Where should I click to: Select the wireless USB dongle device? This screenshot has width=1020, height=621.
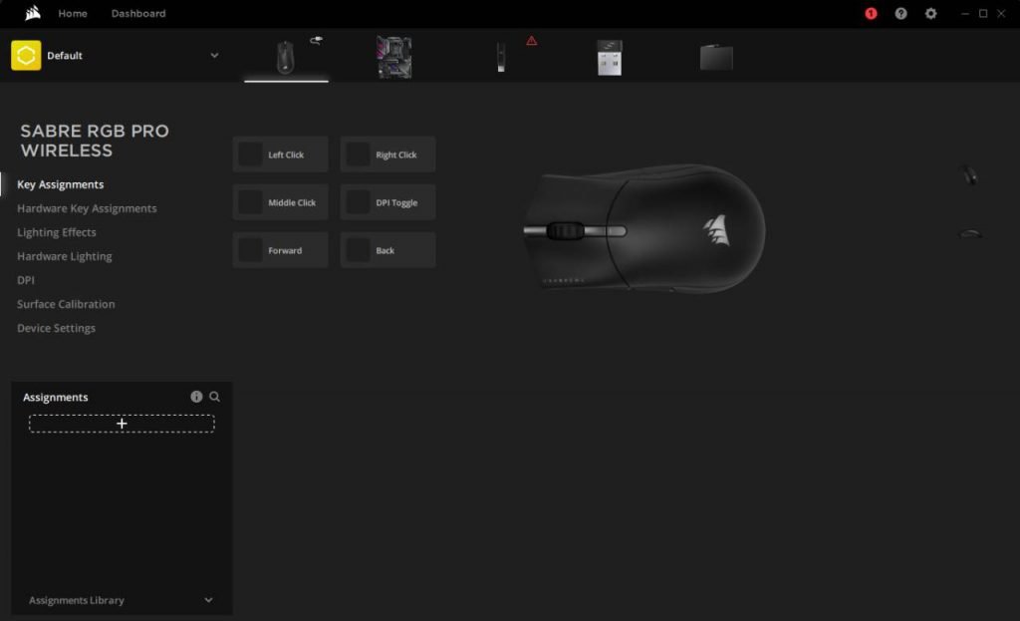(610, 57)
